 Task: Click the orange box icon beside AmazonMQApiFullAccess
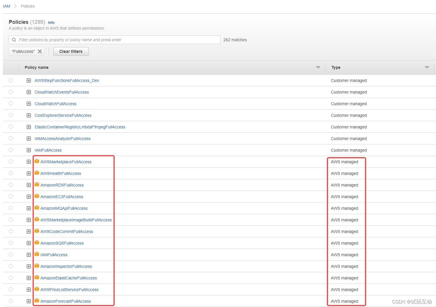click(37, 208)
